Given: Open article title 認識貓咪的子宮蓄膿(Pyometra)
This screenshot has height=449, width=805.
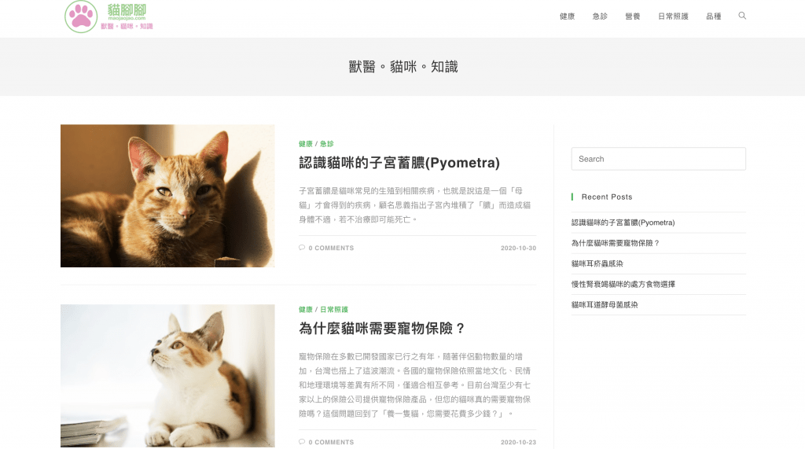Looking at the screenshot, I should pos(399,163).
